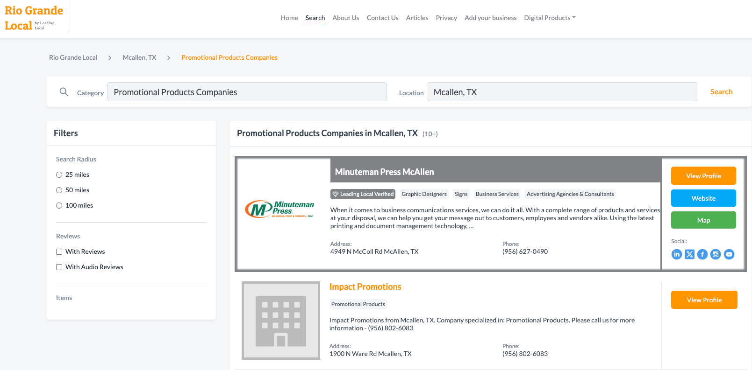Open the Mcallen, TX breadcrumb link

[139, 57]
